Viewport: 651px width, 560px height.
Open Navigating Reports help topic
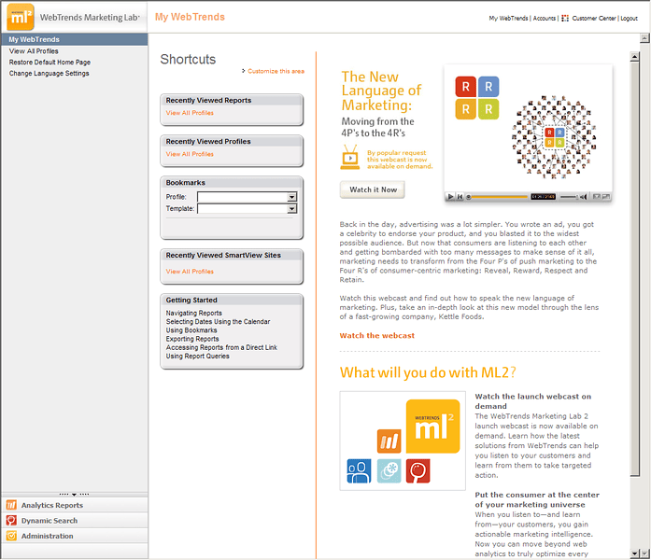click(x=194, y=314)
